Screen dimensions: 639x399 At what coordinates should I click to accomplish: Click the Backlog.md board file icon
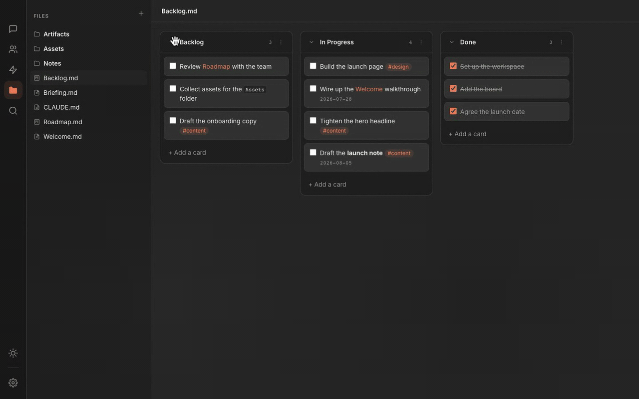pos(36,78)
